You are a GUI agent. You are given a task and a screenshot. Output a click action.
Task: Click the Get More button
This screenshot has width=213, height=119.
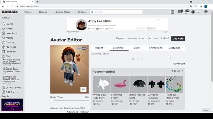(x=178, y=39)
